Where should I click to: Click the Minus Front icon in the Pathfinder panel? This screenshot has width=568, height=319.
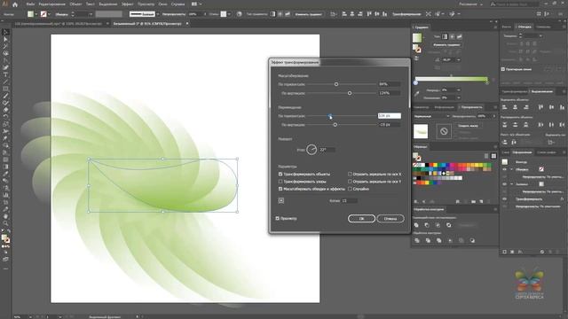coord(427,225)
